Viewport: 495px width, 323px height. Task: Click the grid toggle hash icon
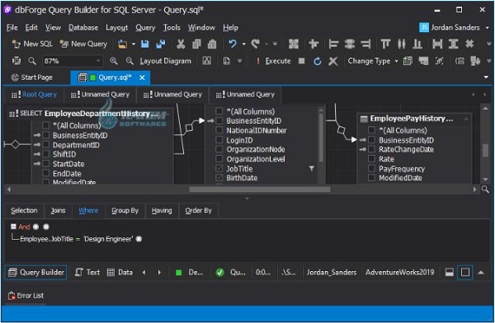click(469, 44)
